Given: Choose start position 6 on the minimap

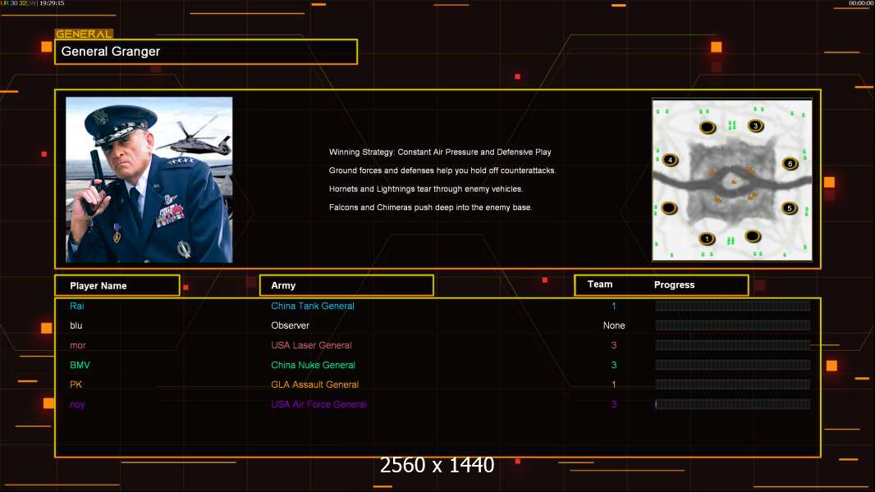Looking at the screenshot, I should tap(790, 163).
